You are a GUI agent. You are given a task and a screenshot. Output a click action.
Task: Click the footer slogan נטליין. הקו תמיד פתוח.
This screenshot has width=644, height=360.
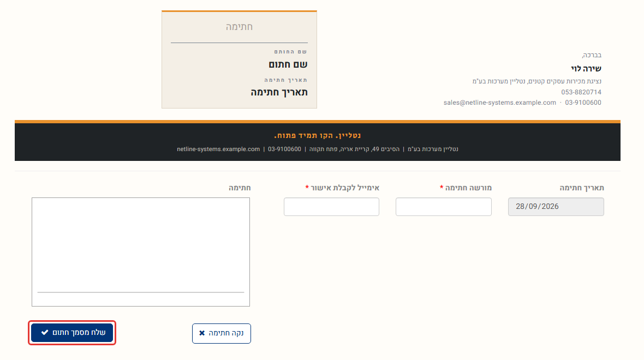318,135
